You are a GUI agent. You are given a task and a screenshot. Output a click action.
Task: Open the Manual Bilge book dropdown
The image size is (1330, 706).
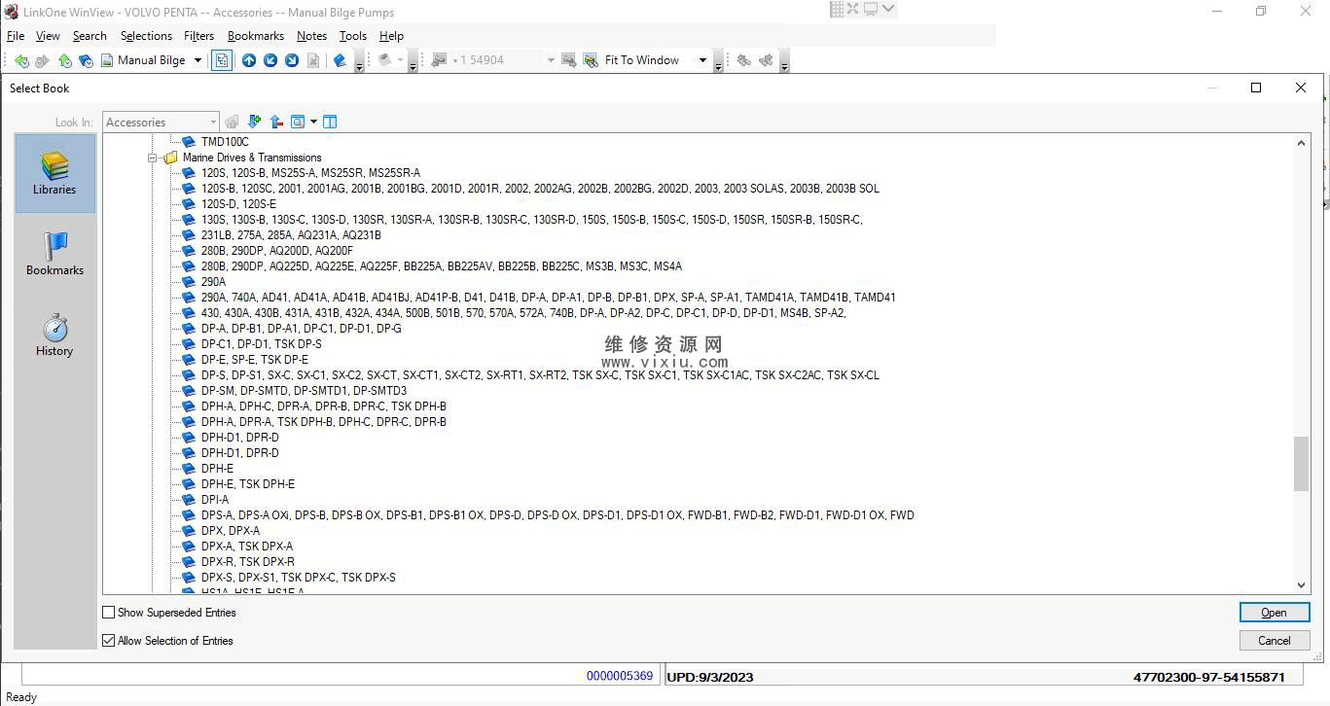[198, 60]
